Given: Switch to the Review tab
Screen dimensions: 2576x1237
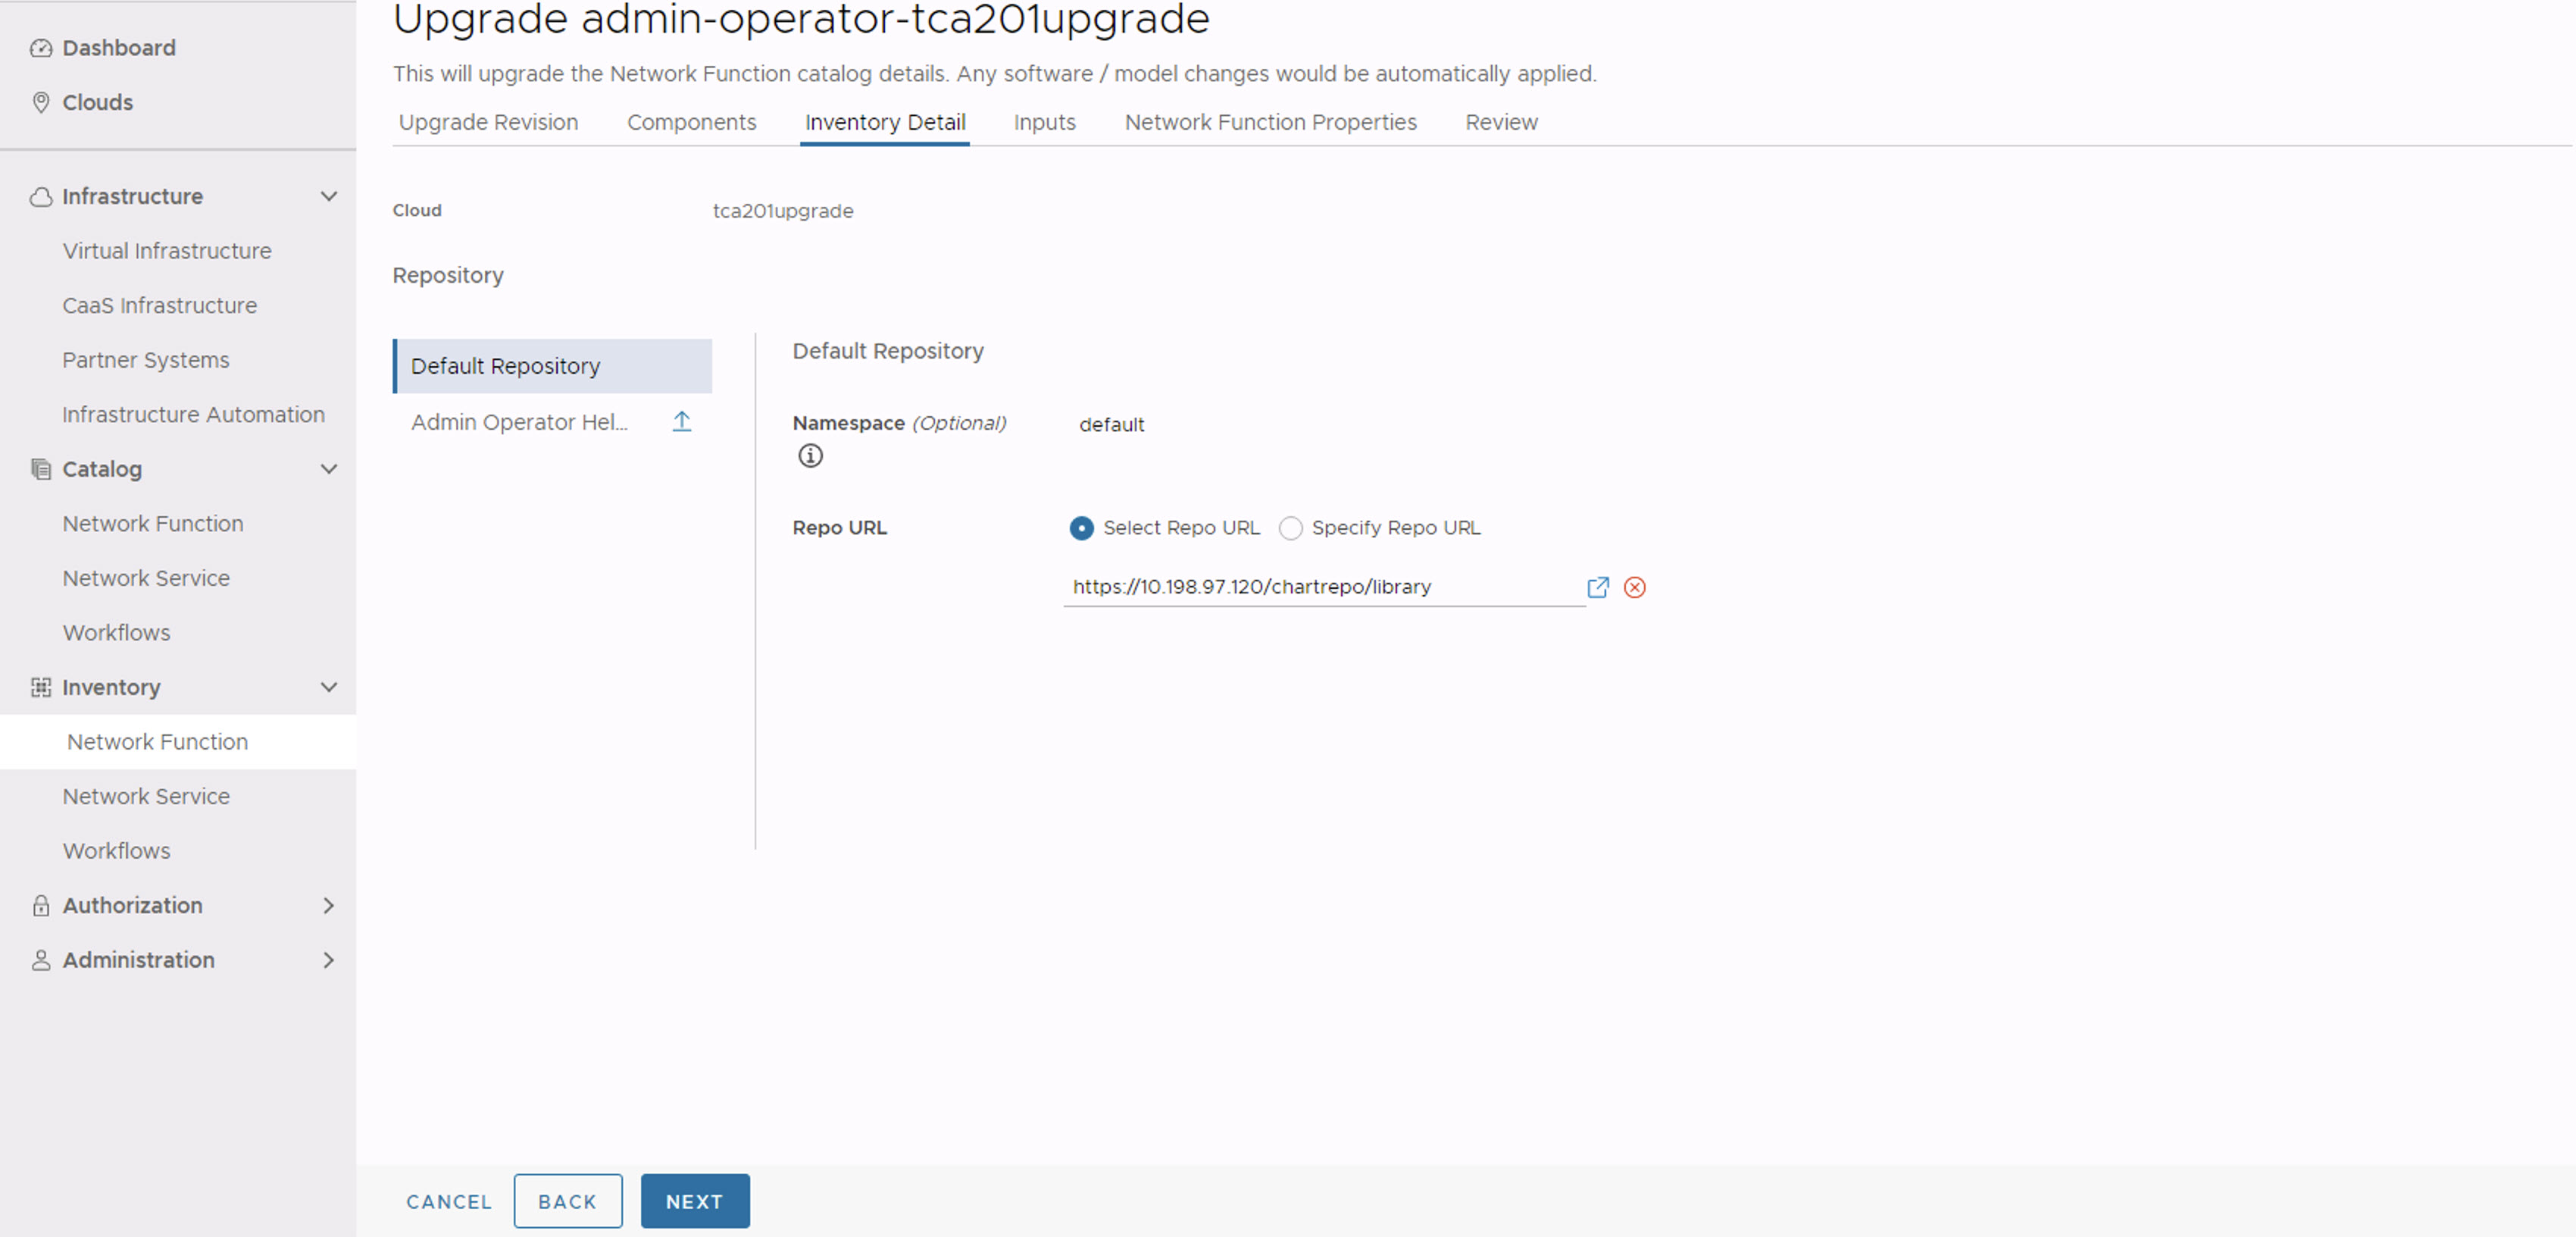Looking at the screenshot, I should [x=1500, y=121].
